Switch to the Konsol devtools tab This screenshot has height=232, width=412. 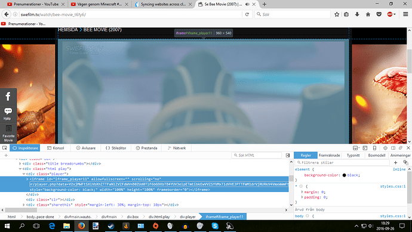coord(56,148)
